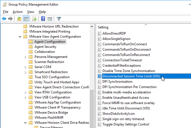
Task: Open the View menu
Action: coord(31,12)
